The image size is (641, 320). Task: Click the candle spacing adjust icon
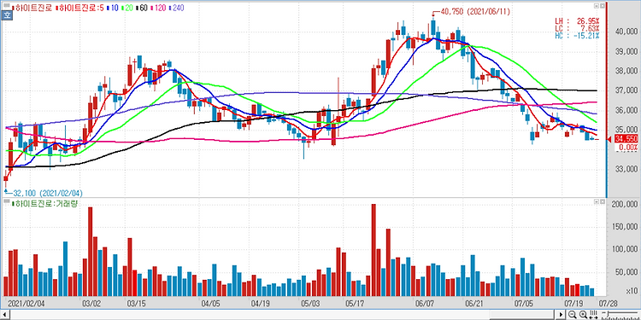[x=593, y=314]
